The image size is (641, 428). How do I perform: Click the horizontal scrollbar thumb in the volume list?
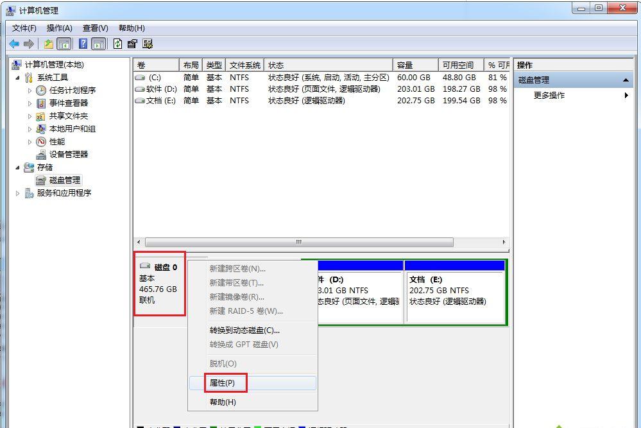click(299, 242)
